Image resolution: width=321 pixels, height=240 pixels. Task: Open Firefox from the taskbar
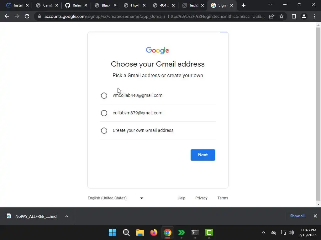(154, 232)
